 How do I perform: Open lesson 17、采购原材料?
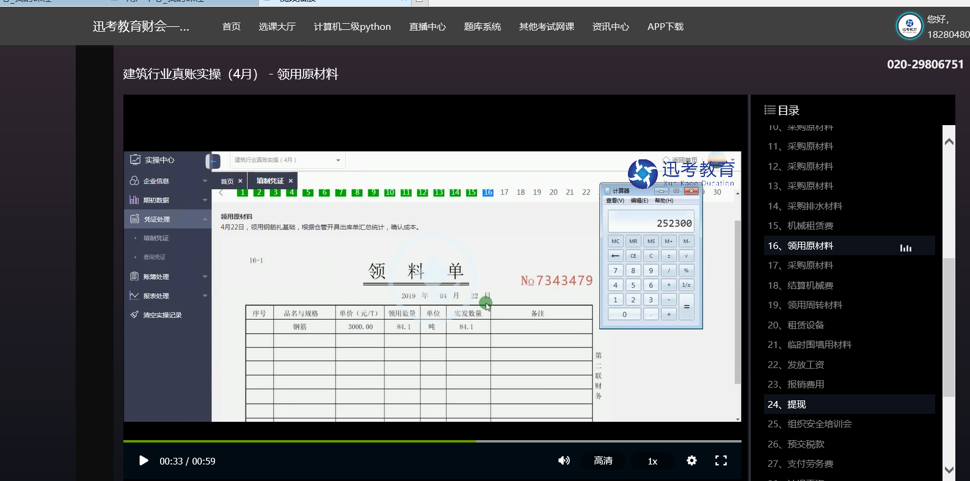point(800,266)
